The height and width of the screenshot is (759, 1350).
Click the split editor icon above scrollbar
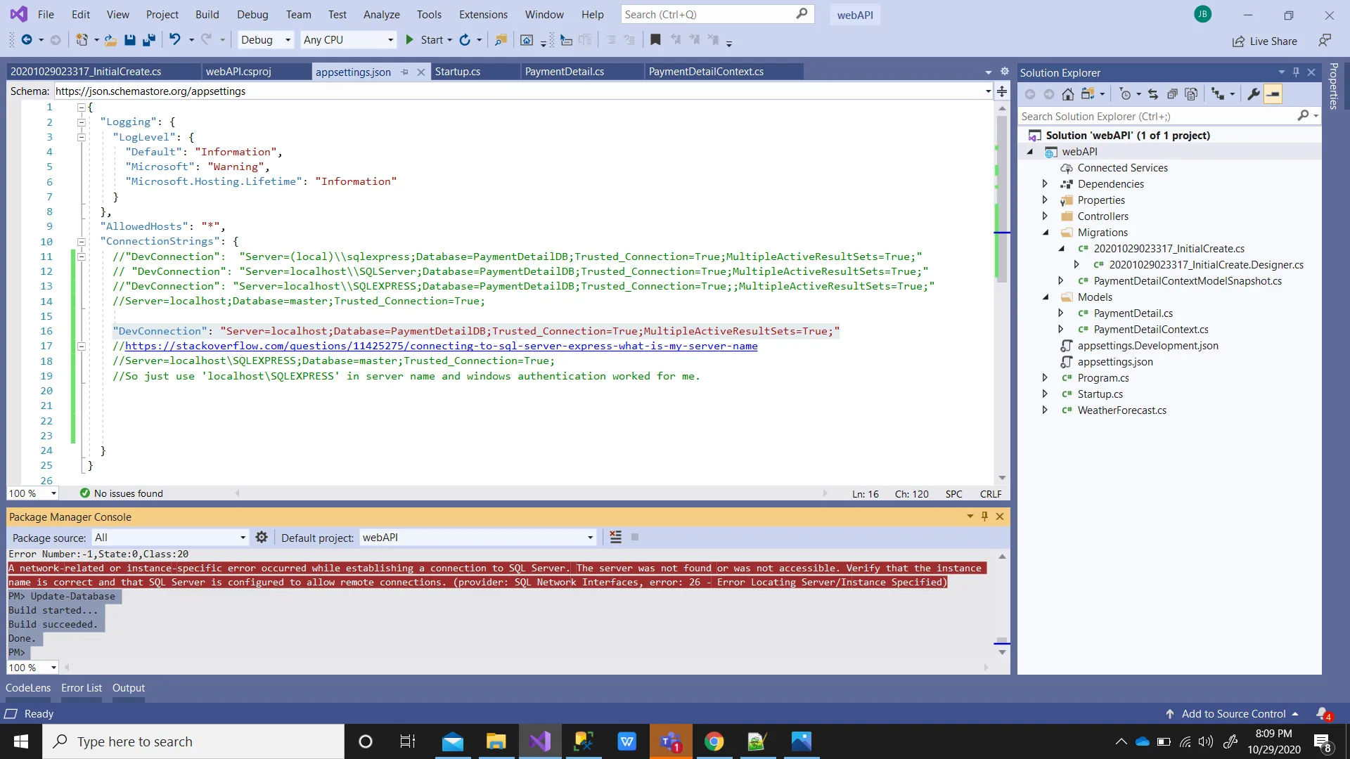pos(1002,91)
